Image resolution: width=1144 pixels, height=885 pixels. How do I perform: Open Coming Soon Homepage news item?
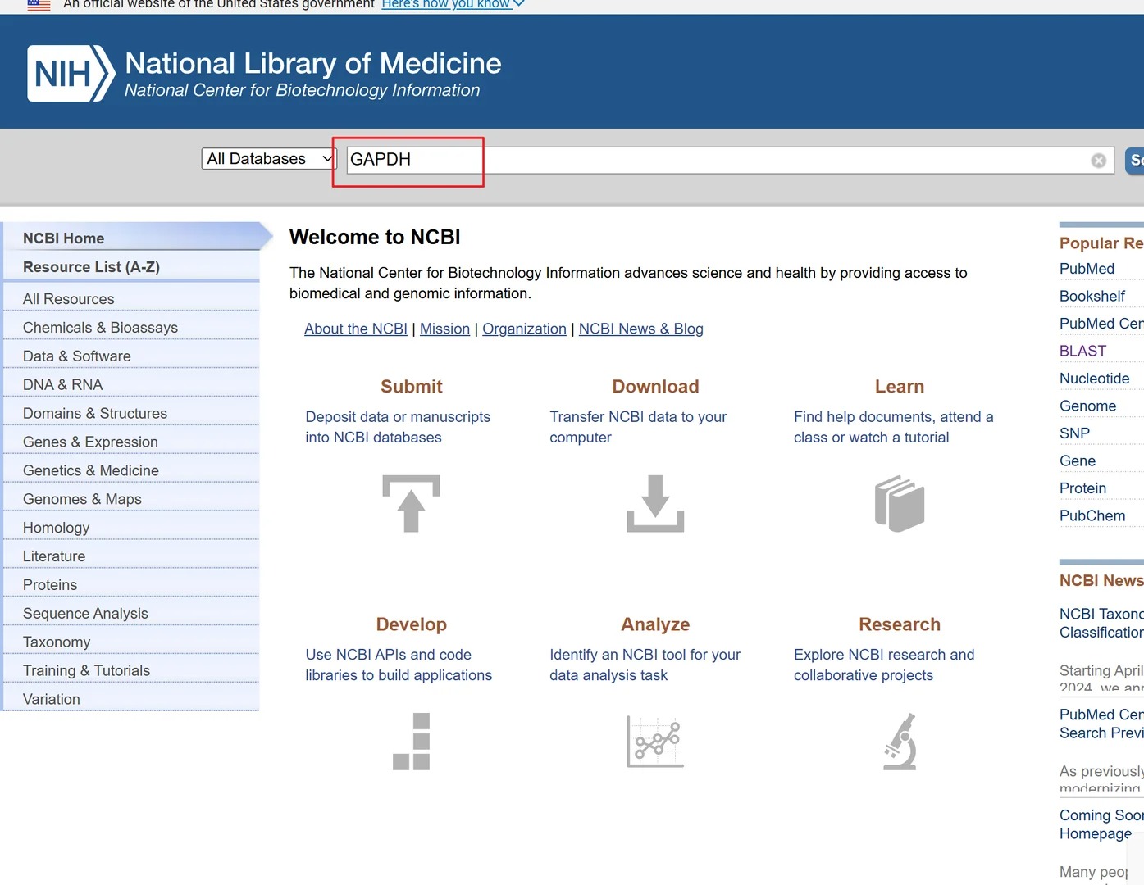pyautogui.click(x=1101, y=824)
